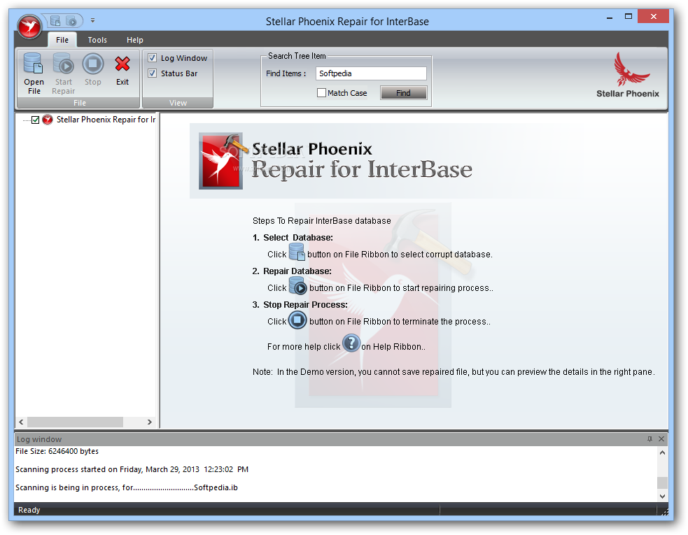
Task: Click the Open File ribbon icon
Action: (34, 63)
